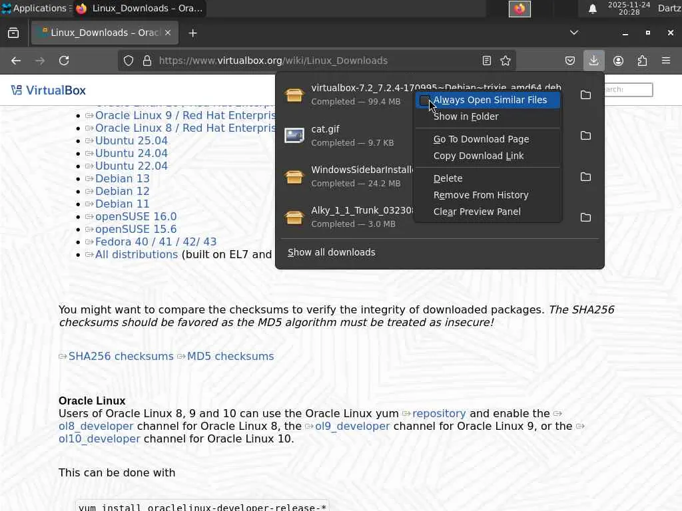Image resolution: width=682 pixels, height=511 pixels.
Task: Click the virtualbox deb package icon
Action: 294,94
